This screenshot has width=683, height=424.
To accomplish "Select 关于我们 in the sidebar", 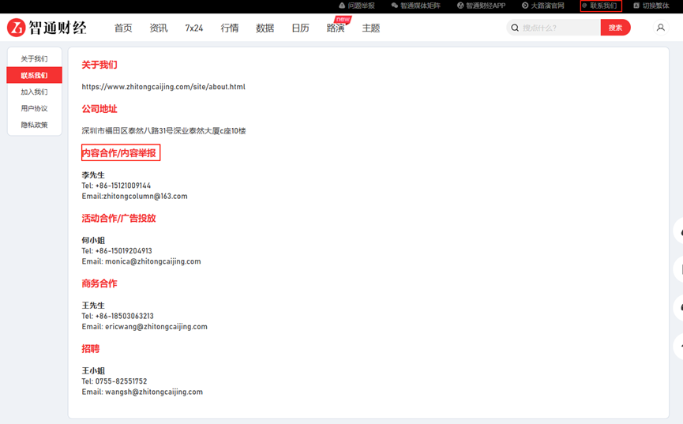I will click(x=35, y=59).
